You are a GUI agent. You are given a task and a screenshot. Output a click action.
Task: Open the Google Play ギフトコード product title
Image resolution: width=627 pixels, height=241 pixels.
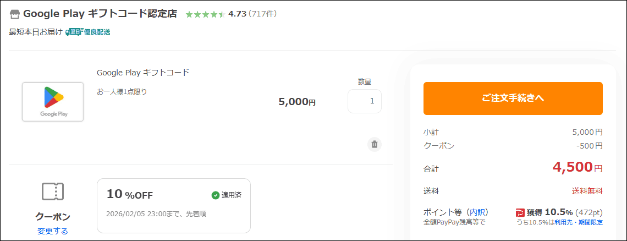point(143,73)
